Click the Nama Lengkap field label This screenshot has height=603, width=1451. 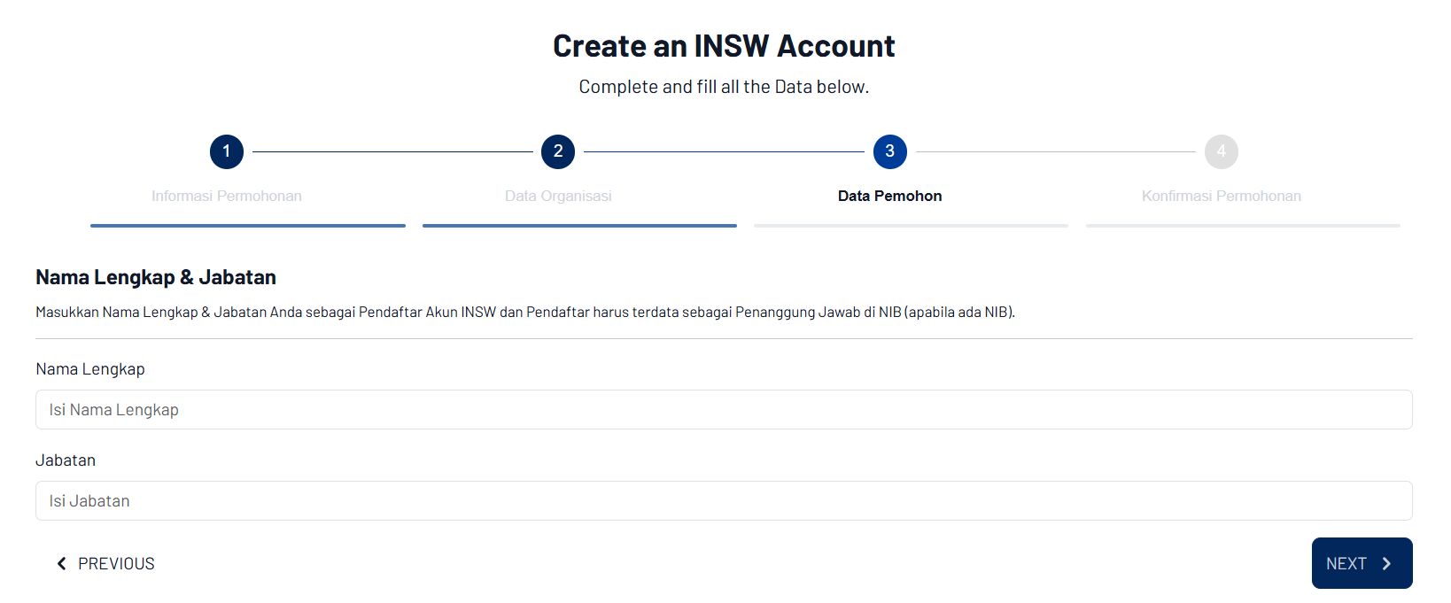pos(90,369)
